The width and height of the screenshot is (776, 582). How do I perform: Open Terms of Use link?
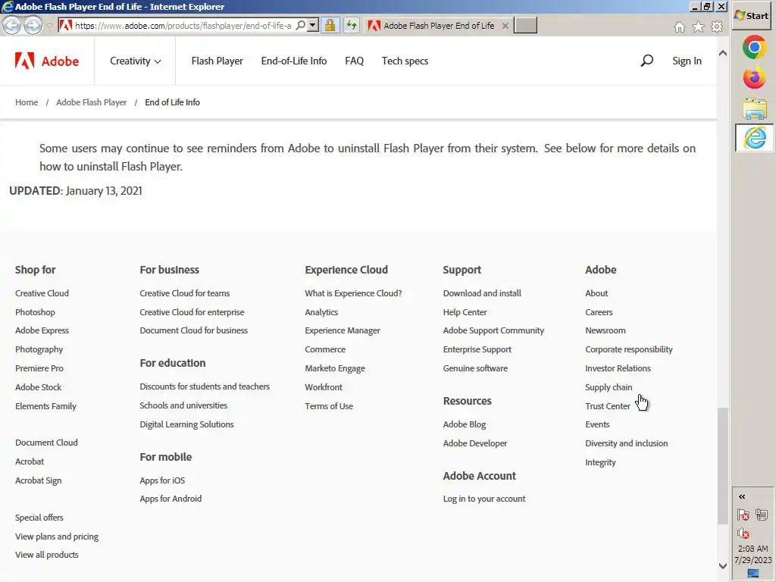click(x=329, y=406)
